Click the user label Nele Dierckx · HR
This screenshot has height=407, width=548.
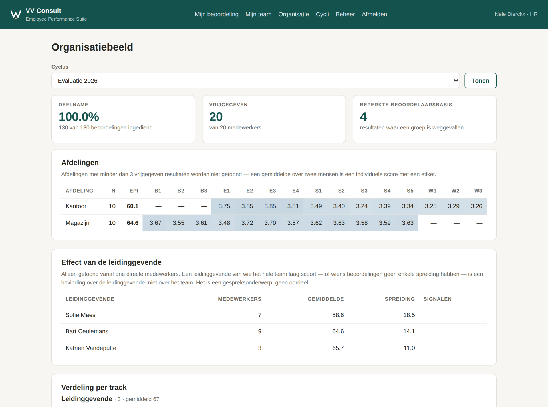point(516,14)
